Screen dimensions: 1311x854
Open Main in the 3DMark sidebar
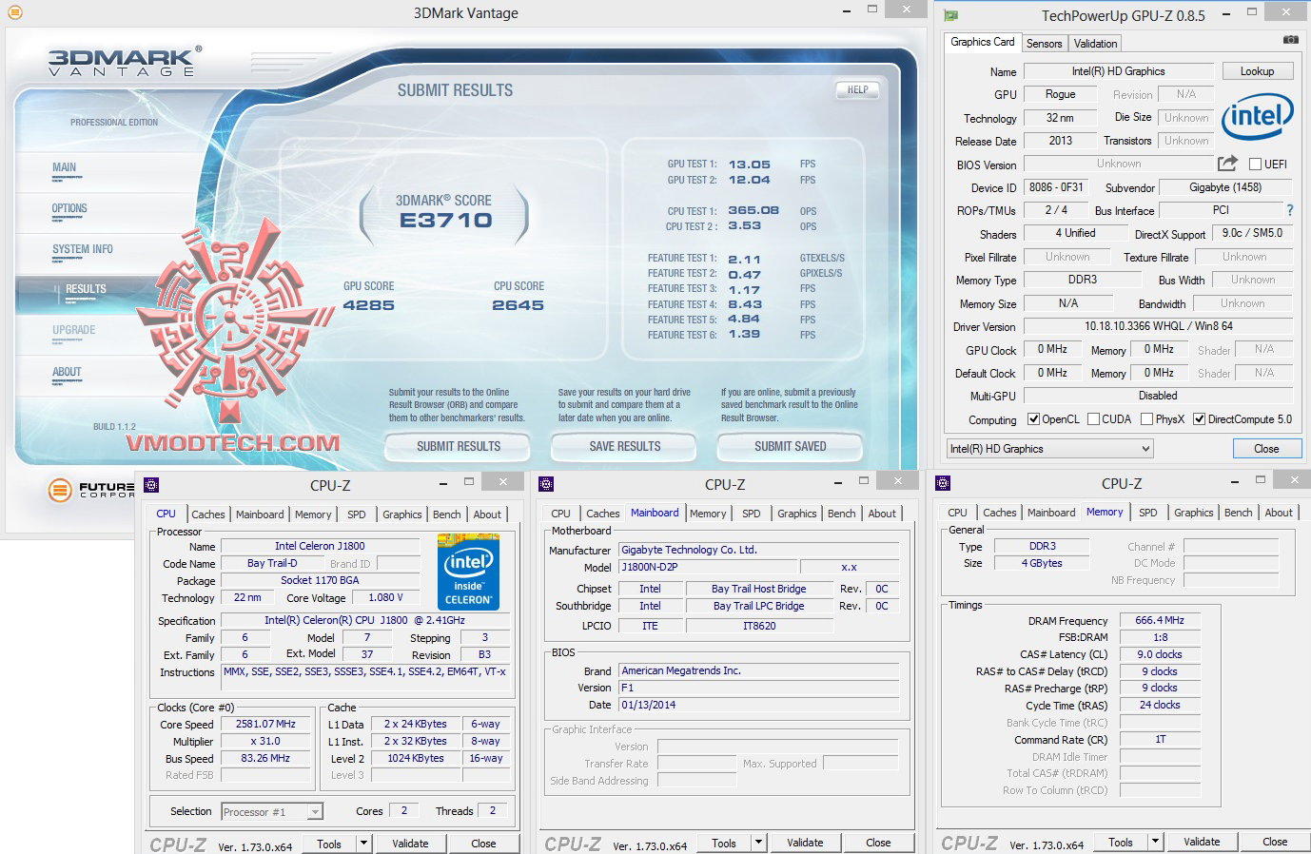click(x=65, y=167)
